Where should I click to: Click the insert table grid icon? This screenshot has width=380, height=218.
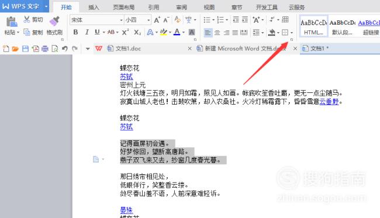[x=285, y=20]
